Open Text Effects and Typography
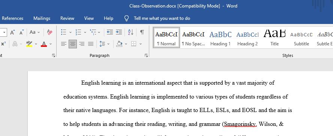Viewport: 333px width, 136px height. (15, 44)
